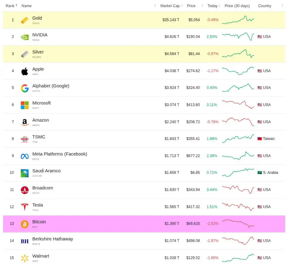Viewport: 288px width, 265px height.
Task: Click the NVIDIA logo icon
Action: coord(25,37)
